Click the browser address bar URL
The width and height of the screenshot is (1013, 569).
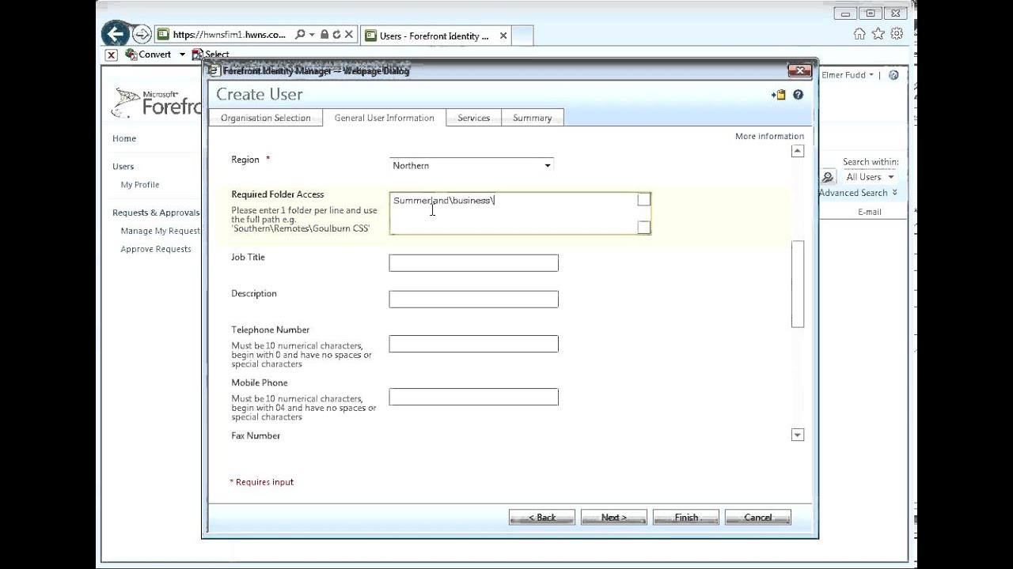pos(230,35)
